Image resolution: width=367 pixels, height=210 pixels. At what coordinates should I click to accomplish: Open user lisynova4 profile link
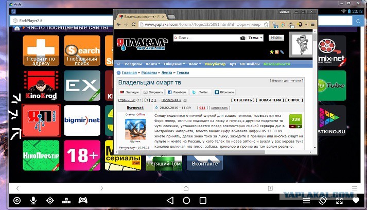tap(135, 108)
